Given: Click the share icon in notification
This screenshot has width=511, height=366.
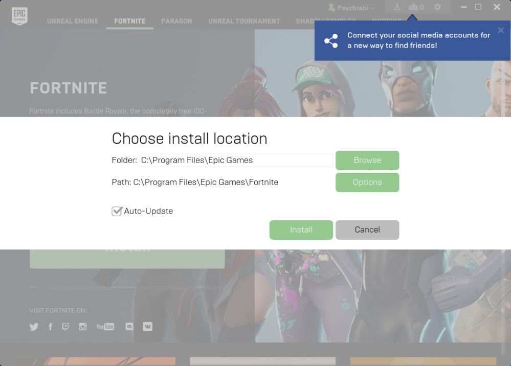Looking at the screenshot, I should tap(331, 41).
